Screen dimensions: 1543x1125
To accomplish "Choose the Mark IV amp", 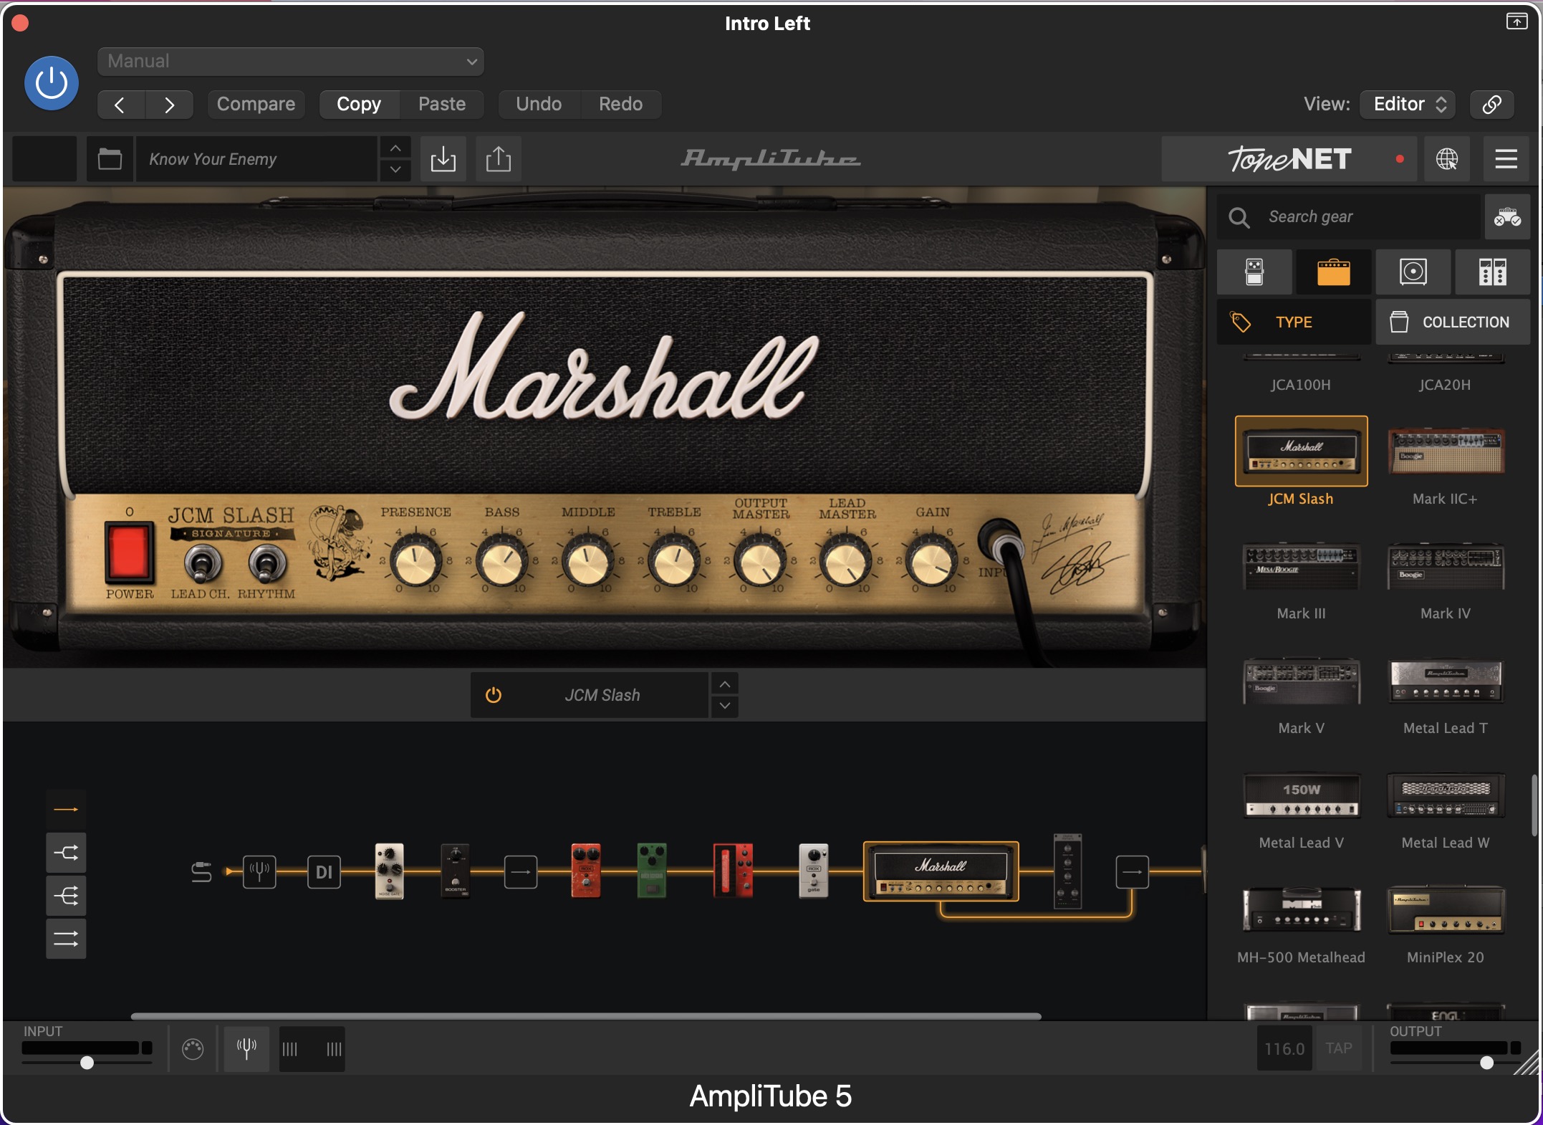I will (1446, 566).
